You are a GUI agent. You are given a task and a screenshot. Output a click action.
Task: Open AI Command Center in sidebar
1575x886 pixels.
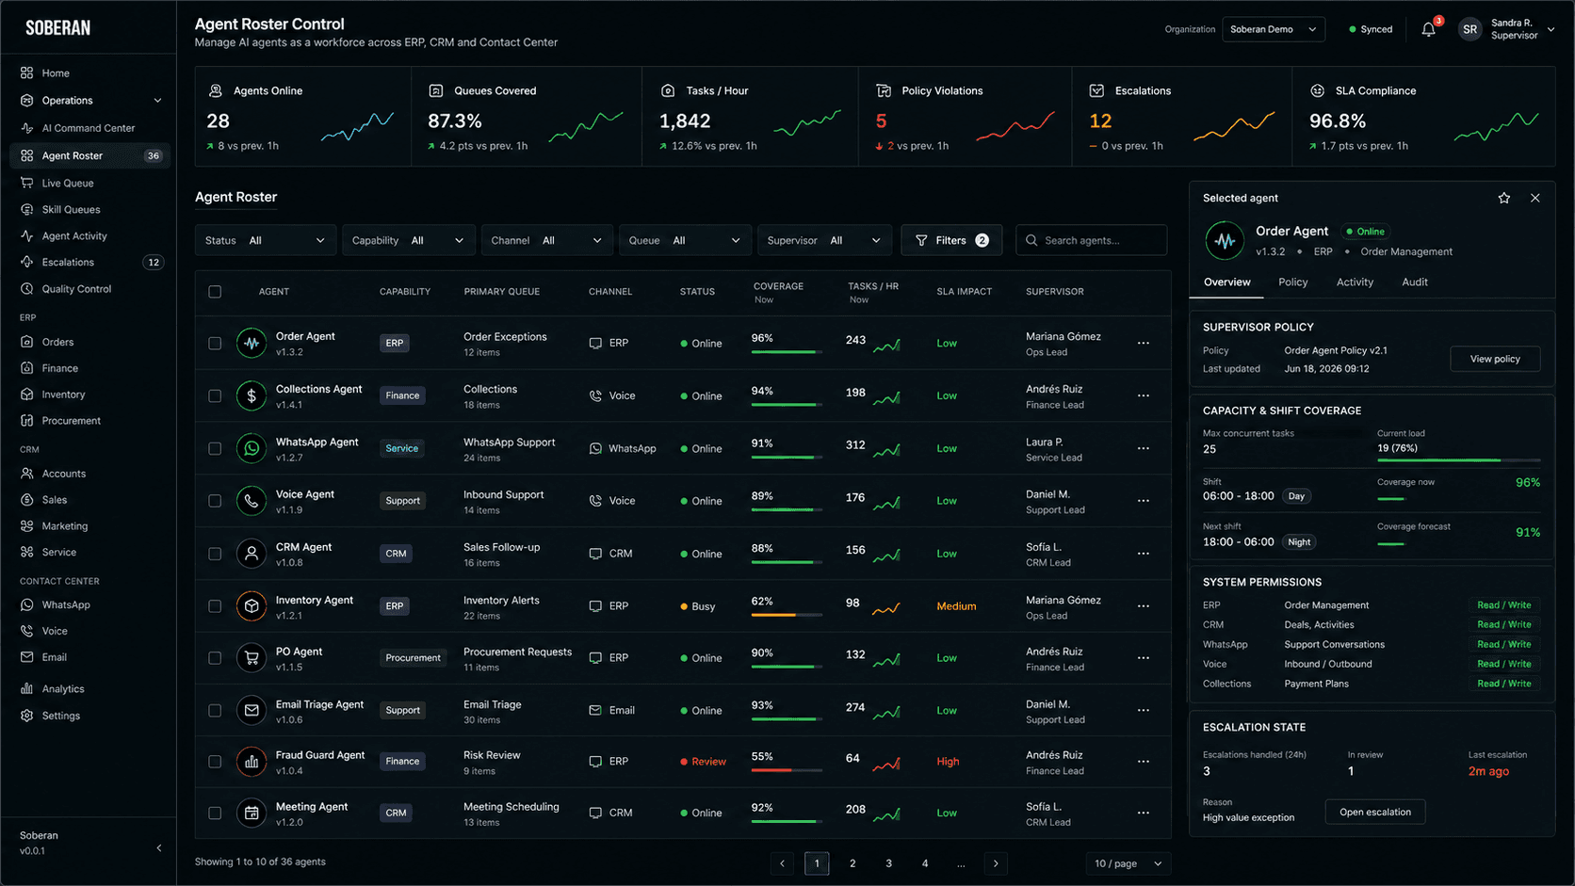[x=89, y=128]
